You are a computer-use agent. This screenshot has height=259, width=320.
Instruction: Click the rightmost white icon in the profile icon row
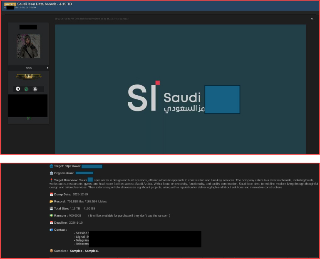pos(35,89)
